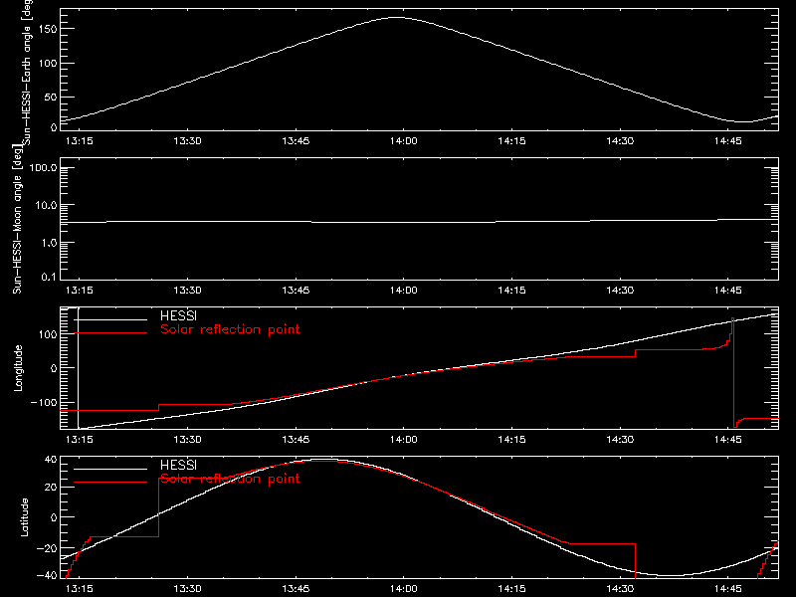
Task: Click 13:45 time label under Moon angle plot
Action: (296, 290)
